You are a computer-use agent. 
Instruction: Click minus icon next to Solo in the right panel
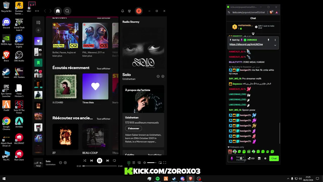(x=158, y=76)
